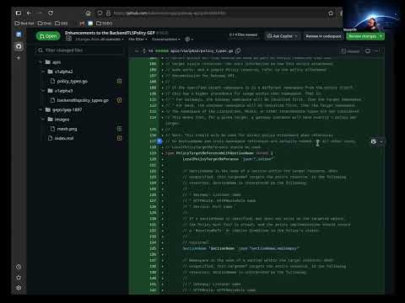Expand all diff lines in the file header
This screenshot has width=405, height=303.
coord(144,50)
